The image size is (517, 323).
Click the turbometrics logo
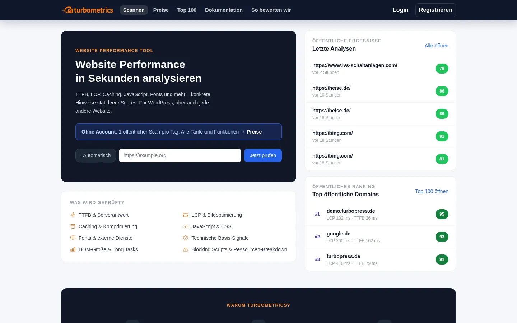[87, 10]
